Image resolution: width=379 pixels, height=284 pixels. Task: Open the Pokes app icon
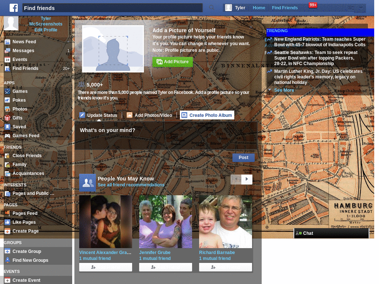(x=7, y=100)
